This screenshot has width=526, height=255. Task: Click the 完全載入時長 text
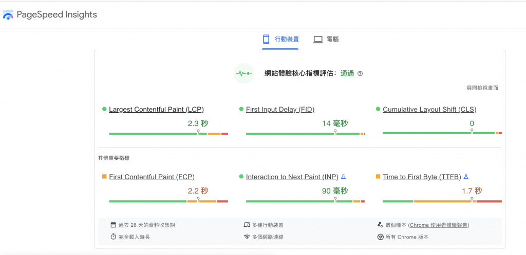click(134, 237)
